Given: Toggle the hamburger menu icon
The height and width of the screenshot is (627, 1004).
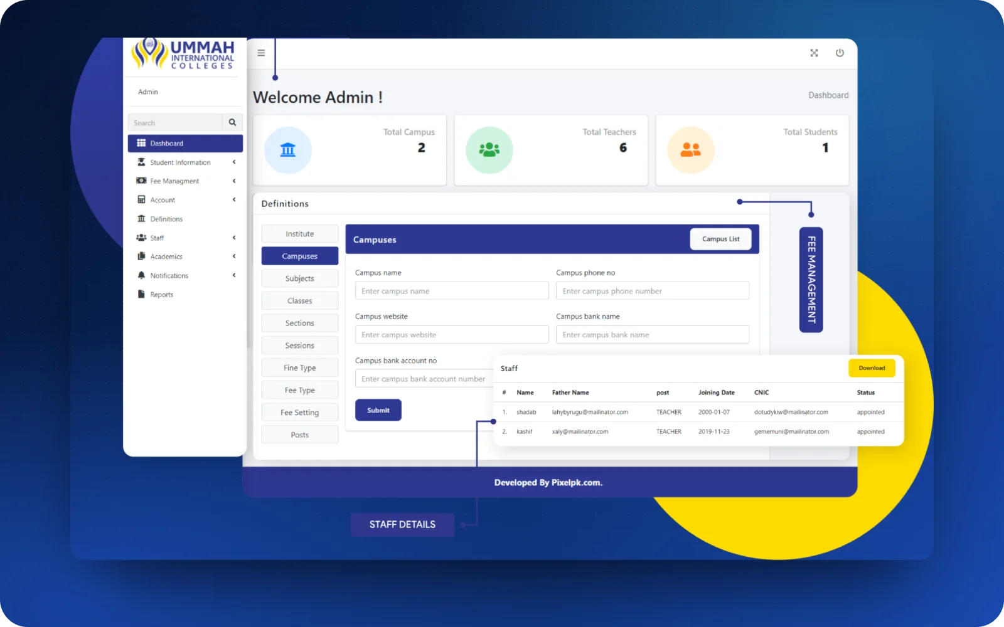Looking at the screenshot, I should [261, 53].
